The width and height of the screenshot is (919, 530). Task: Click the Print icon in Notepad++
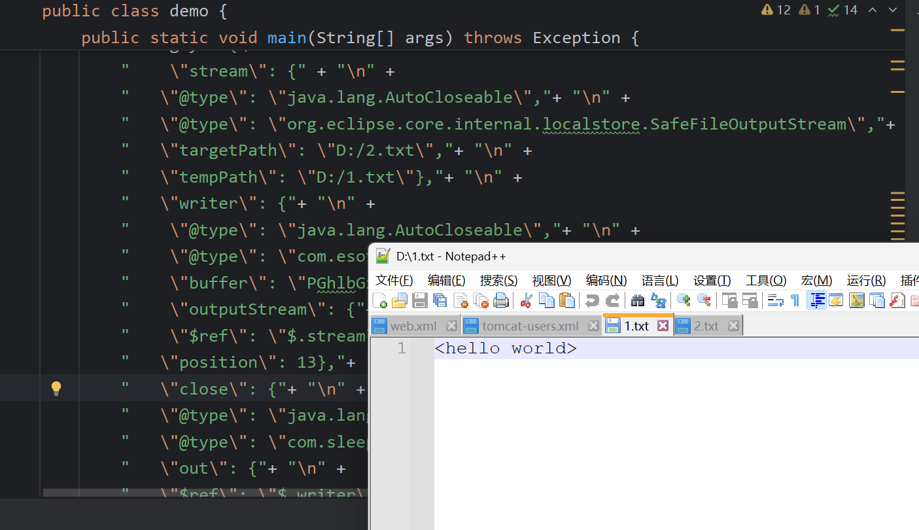501,300
